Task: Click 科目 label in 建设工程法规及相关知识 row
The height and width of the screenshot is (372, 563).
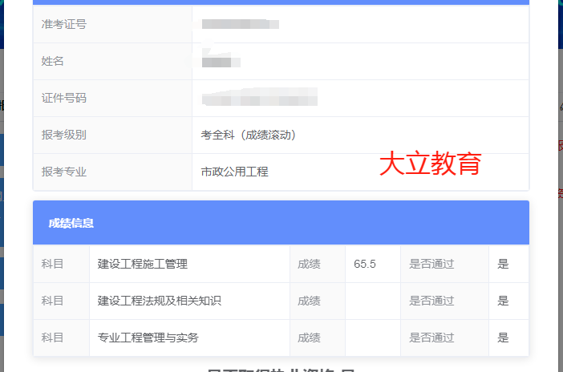Action: [52, 301]
